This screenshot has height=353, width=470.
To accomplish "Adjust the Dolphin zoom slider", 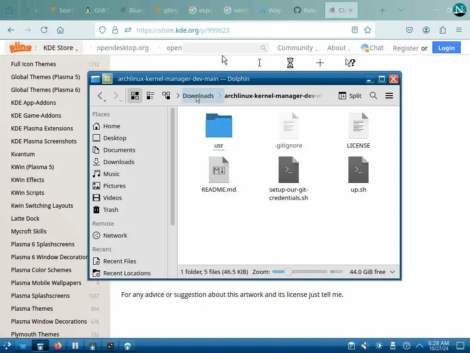I will pos(299,272).
